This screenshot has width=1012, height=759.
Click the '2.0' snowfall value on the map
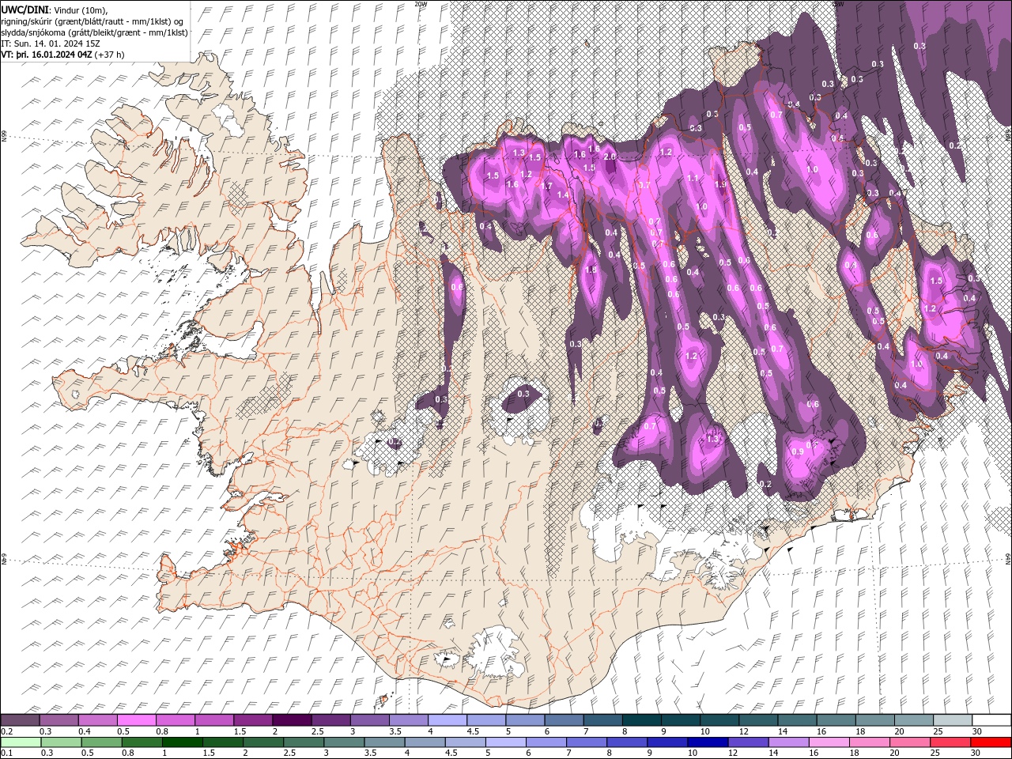point(610,157)
